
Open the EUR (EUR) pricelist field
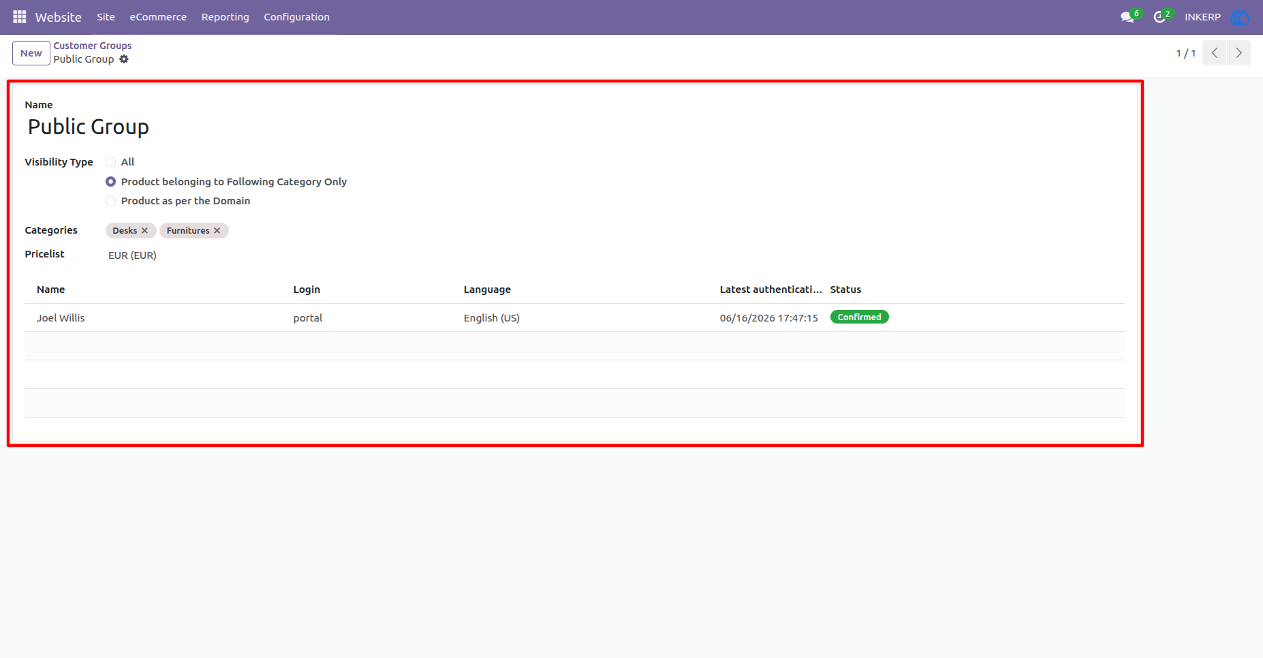click(132, 255)
